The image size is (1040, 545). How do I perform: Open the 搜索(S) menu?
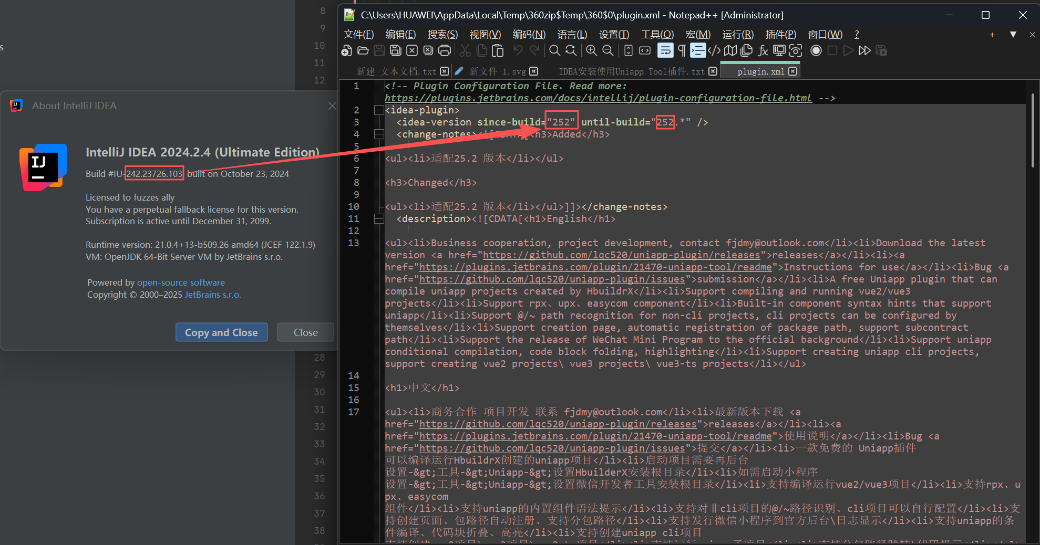click(x=442, y=35)
